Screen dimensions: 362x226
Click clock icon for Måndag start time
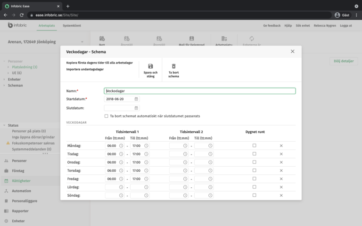pyautogui.click(x=121, y=146)
